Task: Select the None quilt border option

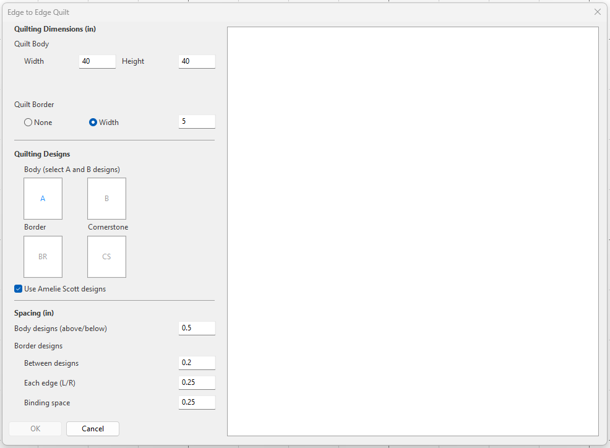Action: (28, 123)
